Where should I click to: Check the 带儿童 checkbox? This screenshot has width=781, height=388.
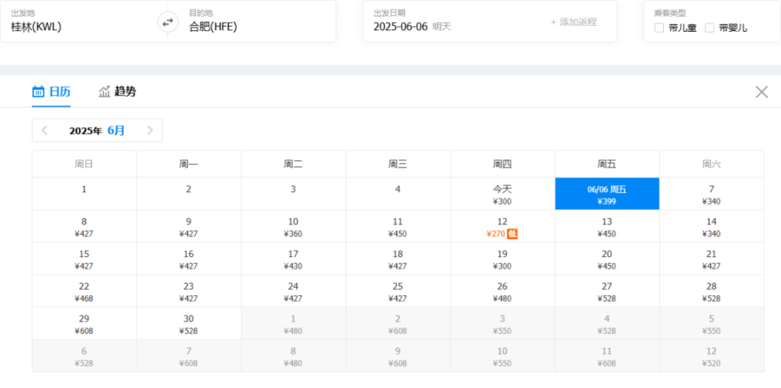(659, 28)
